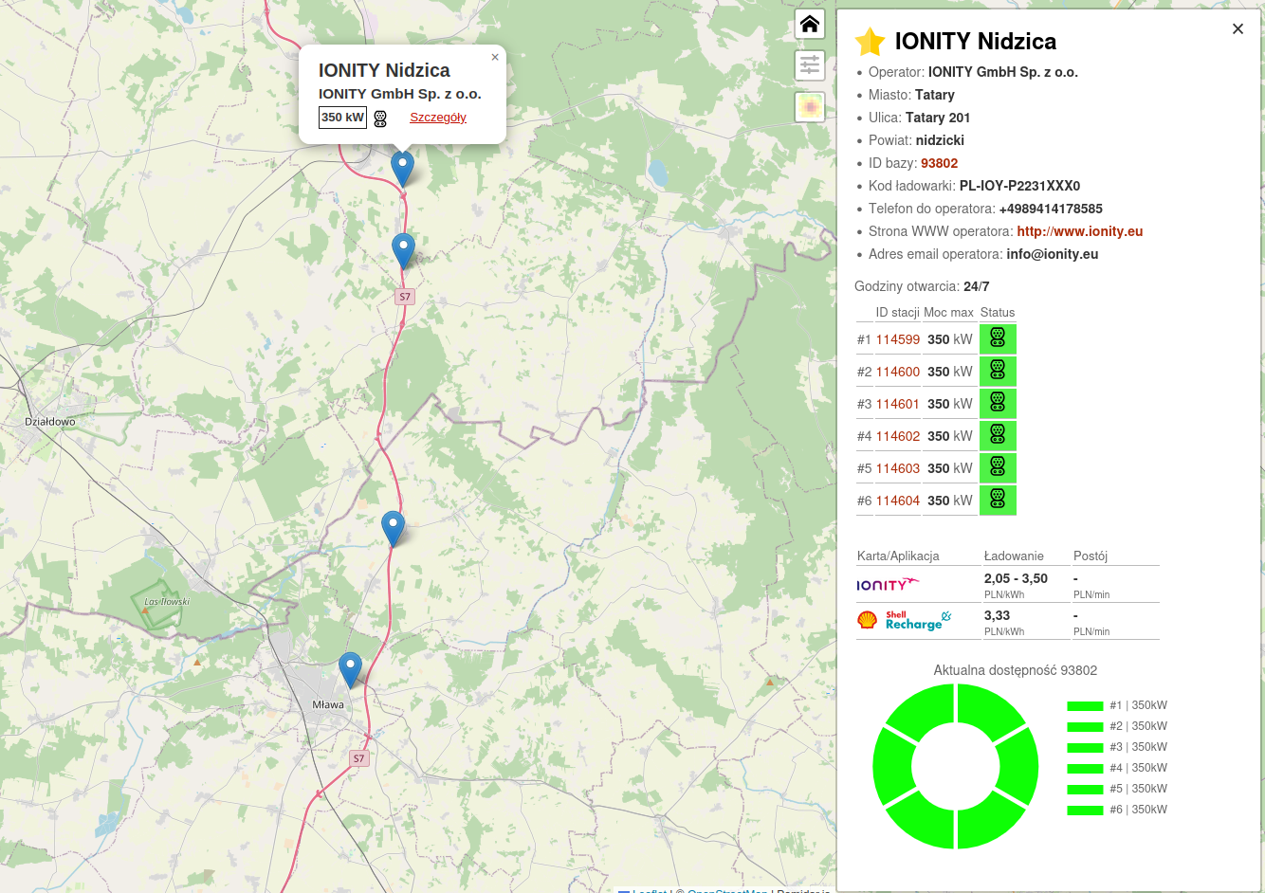This screenshot has width=1265, height=893.
Task: Click the 350 kW badge in the popup
Action: (x=342, y=118)
